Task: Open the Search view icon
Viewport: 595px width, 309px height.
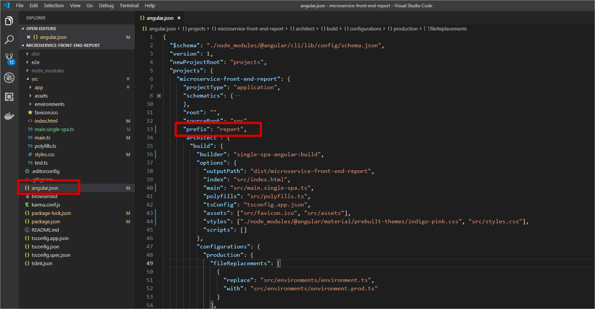Action: coord(9,40)
